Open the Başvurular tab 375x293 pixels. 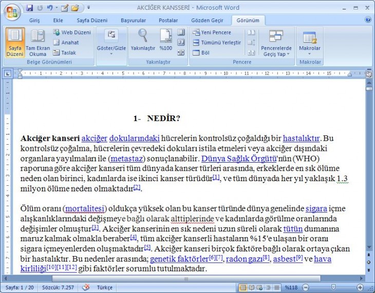pyautogui.click(x=133, y=21)
